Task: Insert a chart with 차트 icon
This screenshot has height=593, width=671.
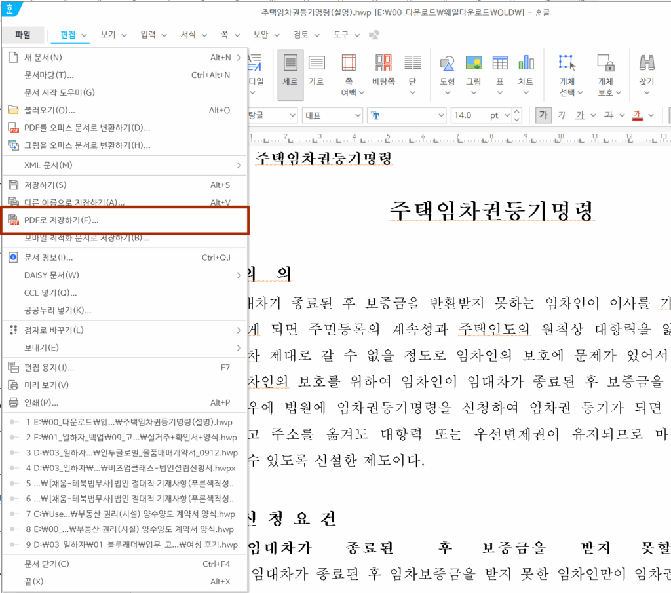Action: pos(526,63)
